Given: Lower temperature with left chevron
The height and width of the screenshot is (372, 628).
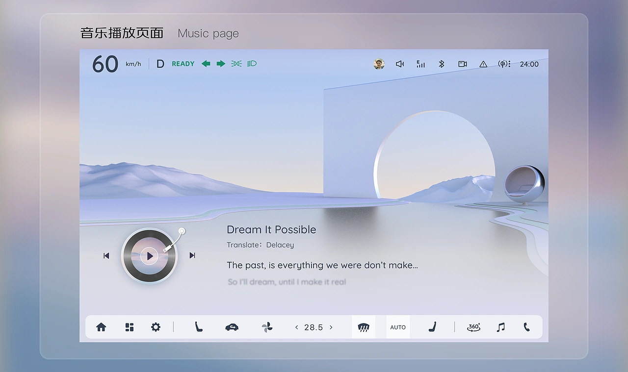Looking at the screenshot, I should (296, 327).
